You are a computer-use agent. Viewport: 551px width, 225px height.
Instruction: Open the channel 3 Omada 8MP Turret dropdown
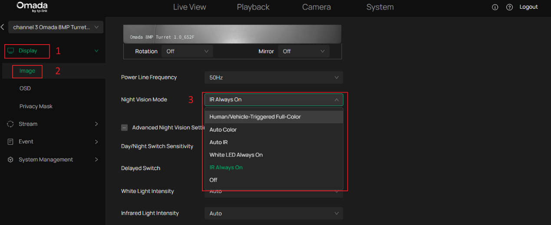pos(56,27)
